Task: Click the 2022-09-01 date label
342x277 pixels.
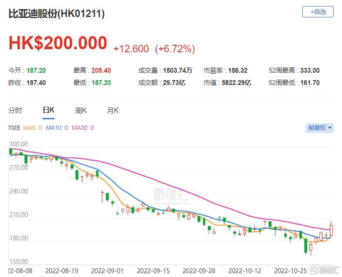Action: pos(107,271)
